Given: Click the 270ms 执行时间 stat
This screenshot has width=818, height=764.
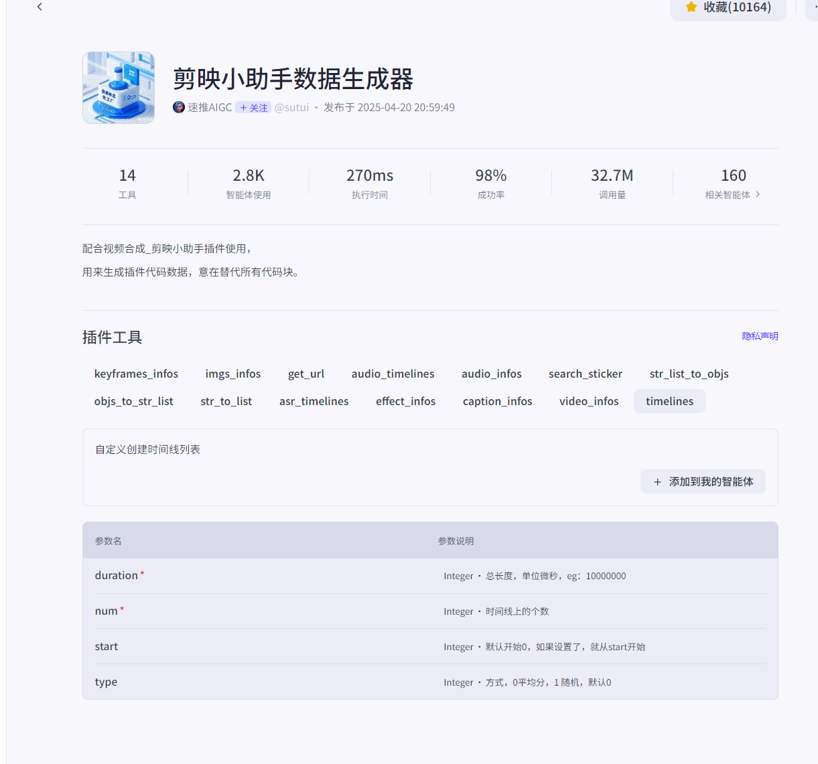Looking at the screenshot, I should (x=370, y=184).
